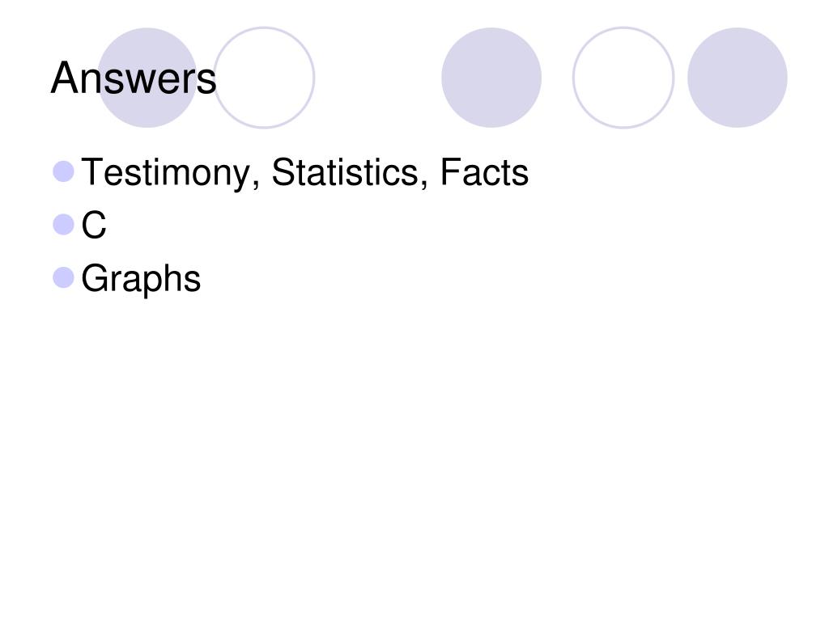Click the Answers slide title
The image size is (829, 621).
pos(134,78)
